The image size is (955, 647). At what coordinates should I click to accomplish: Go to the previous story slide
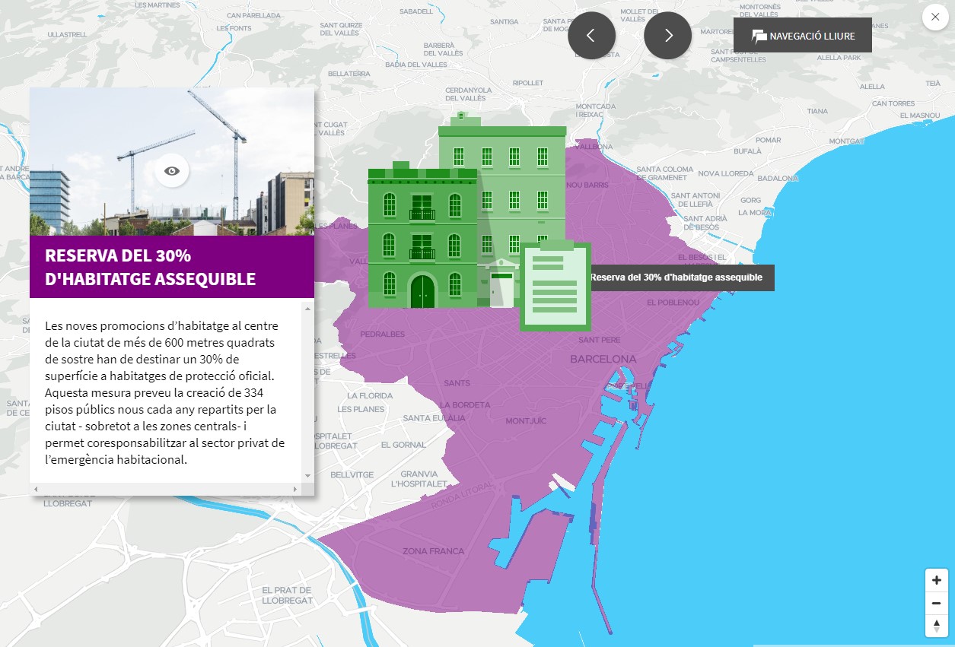point(591,36)
